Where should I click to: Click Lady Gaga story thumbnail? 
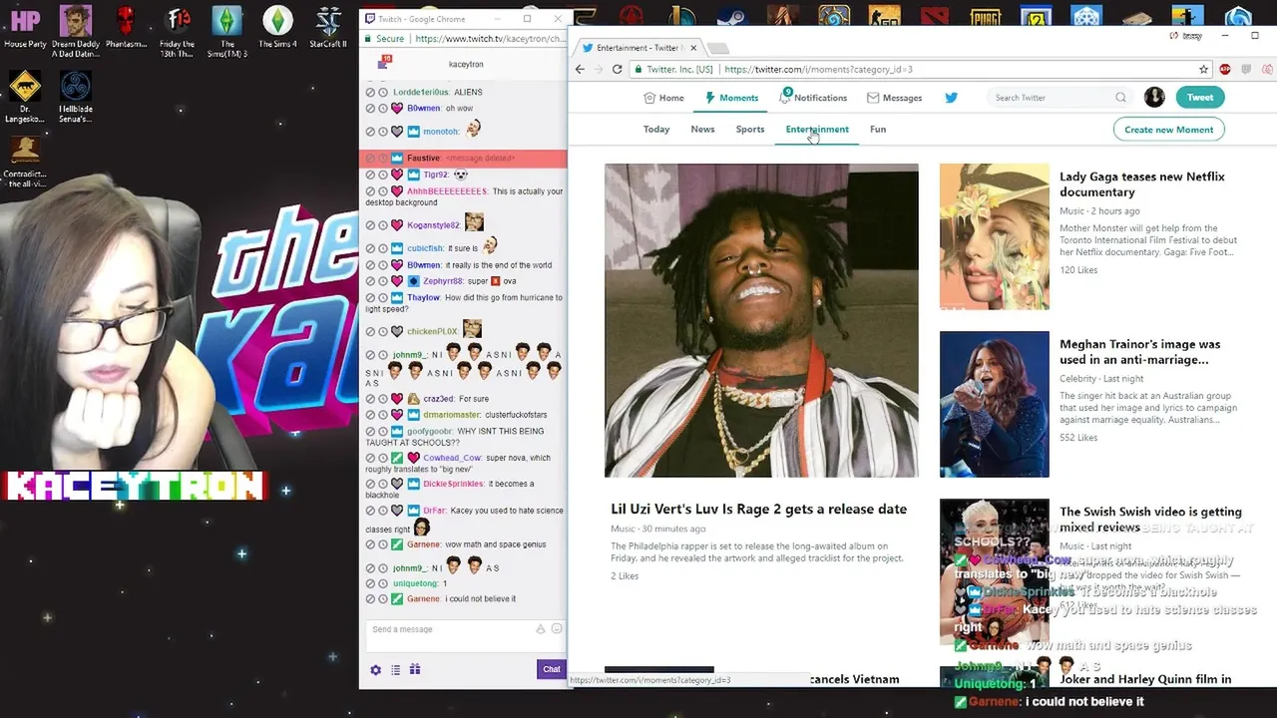[994, 236]
